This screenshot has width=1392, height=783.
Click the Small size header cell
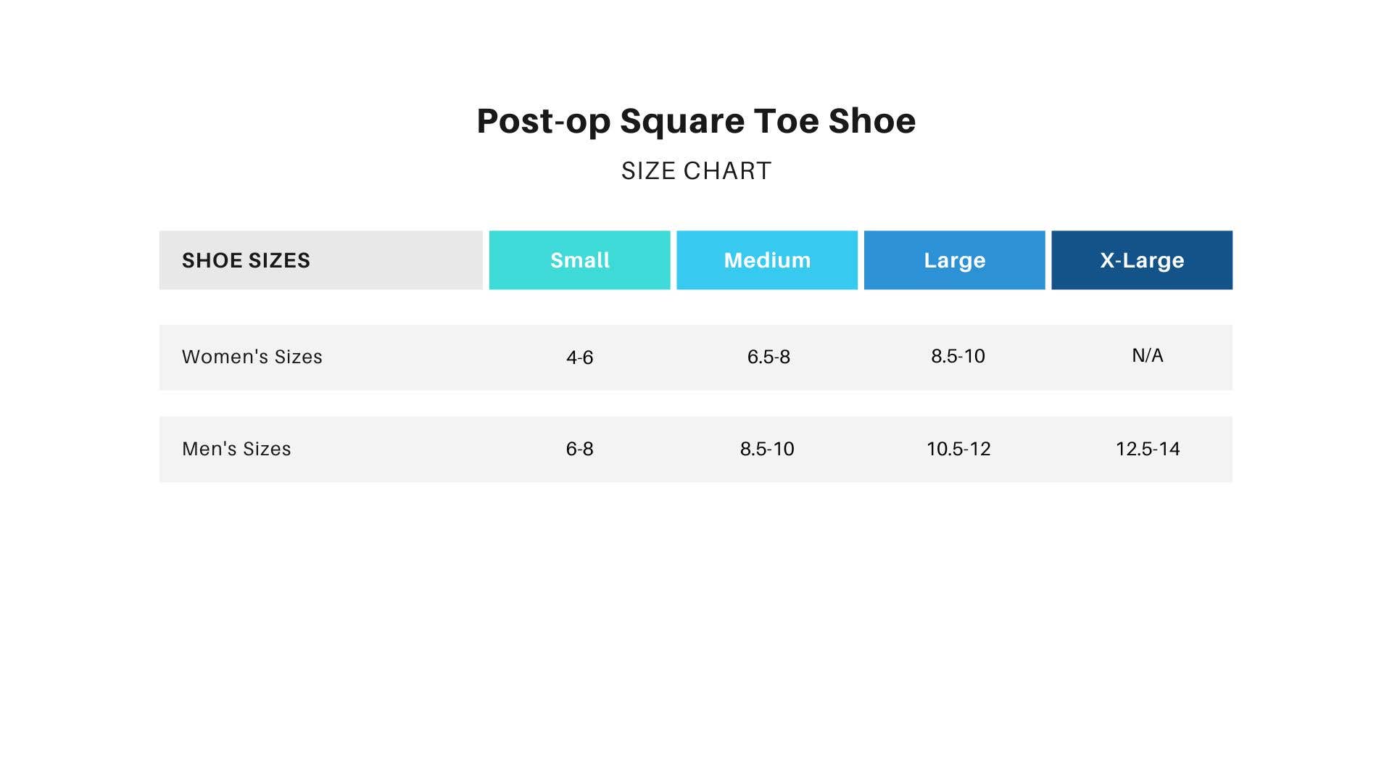579,260
